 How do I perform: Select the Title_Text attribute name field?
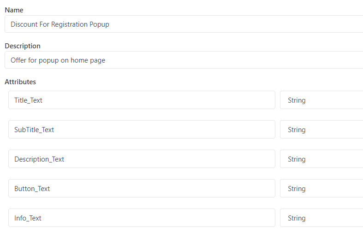(142, 100)
